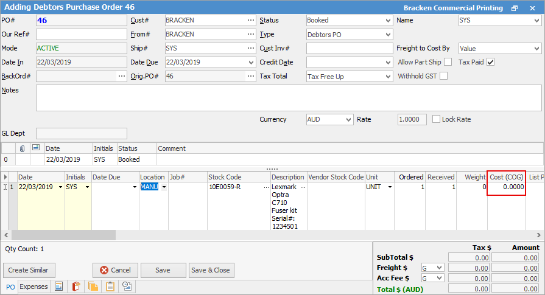The width and height of the screenshot is (545, 295).
Task: Open row 1 Date dropdown arrow
Action: (x=60, y=187)
